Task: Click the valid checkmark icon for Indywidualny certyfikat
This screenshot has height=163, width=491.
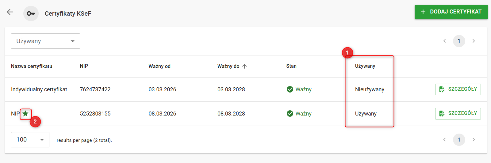Action: (290, 89)
